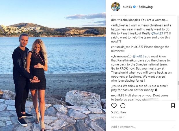Click the couple's beach photo
The image size is (179, 131).
tap(53, 65)
